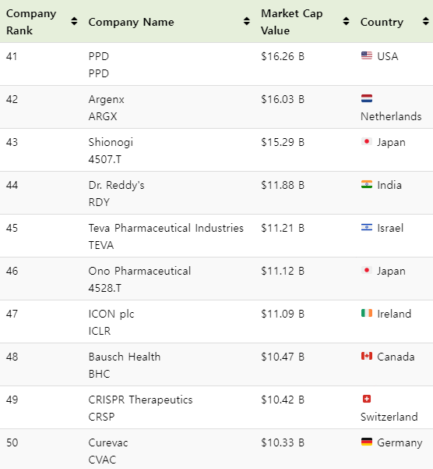The image size is (433, 469).
Task: Click the Canada flag icon
Action: [367, 356]
